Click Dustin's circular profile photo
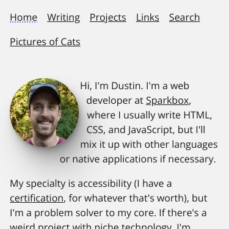229x229 pixels. click(x=45, y=112)
